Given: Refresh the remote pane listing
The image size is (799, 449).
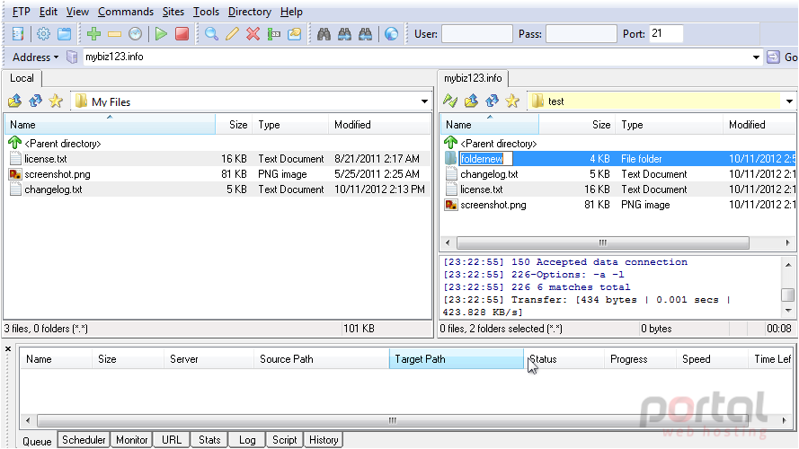Looking at the screenshot, I should [x=492, y=101].
